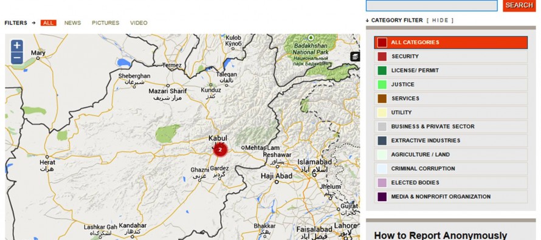
Task: Select the ALL media filter
Action: [x=48, y=22]
